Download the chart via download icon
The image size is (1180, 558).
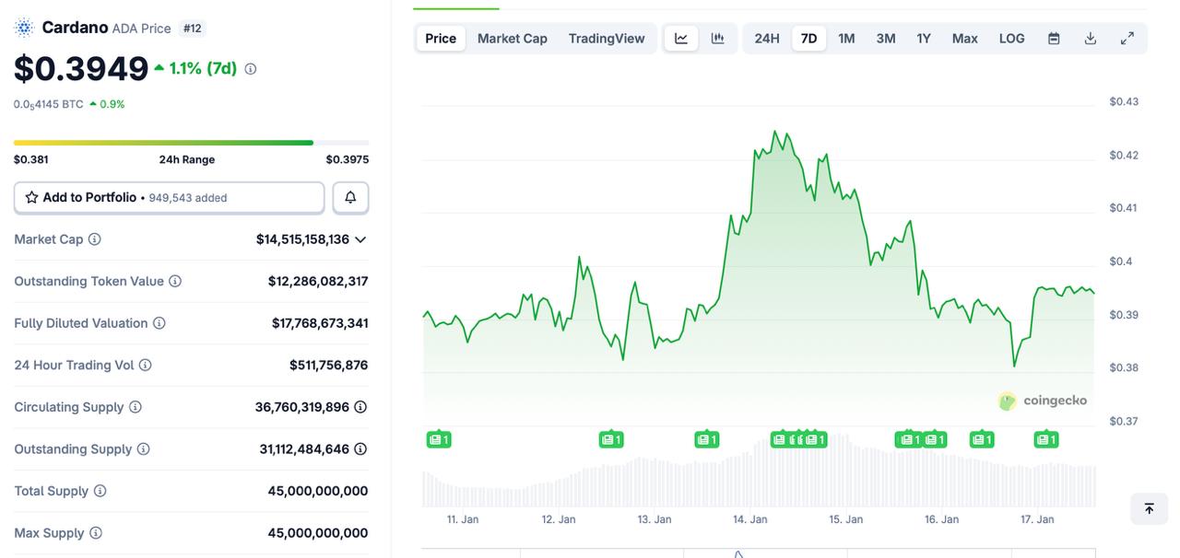click(1090, 38)
